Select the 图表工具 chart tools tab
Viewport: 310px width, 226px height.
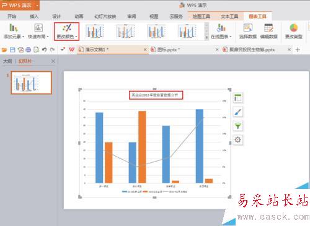[x=257, y=16]
